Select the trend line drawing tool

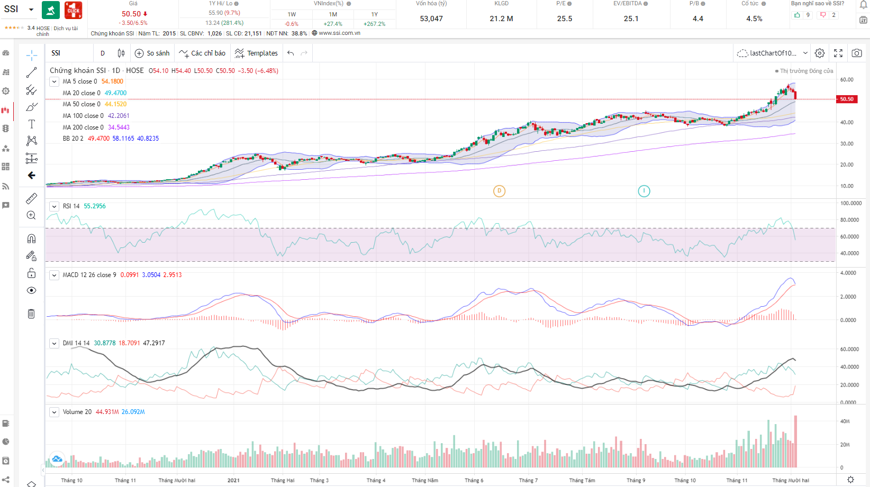(x=32, y=72)
